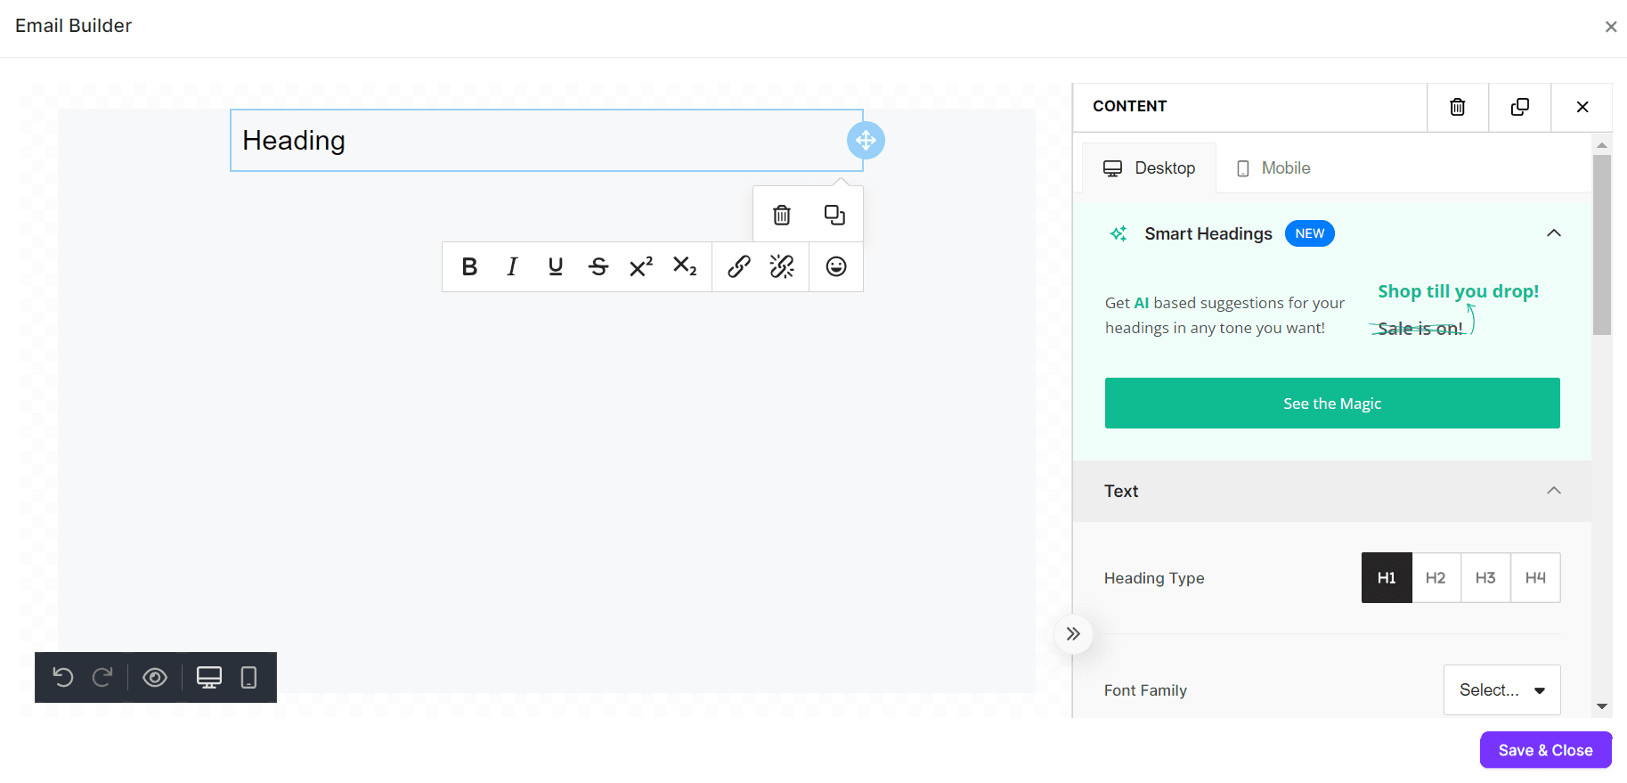Undo the last change
Screen dimensions: 1627x783
coord(62,678)
